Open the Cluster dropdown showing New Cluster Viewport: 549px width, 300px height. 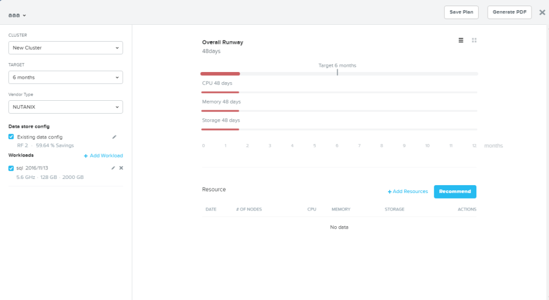(x=65, y=48)
